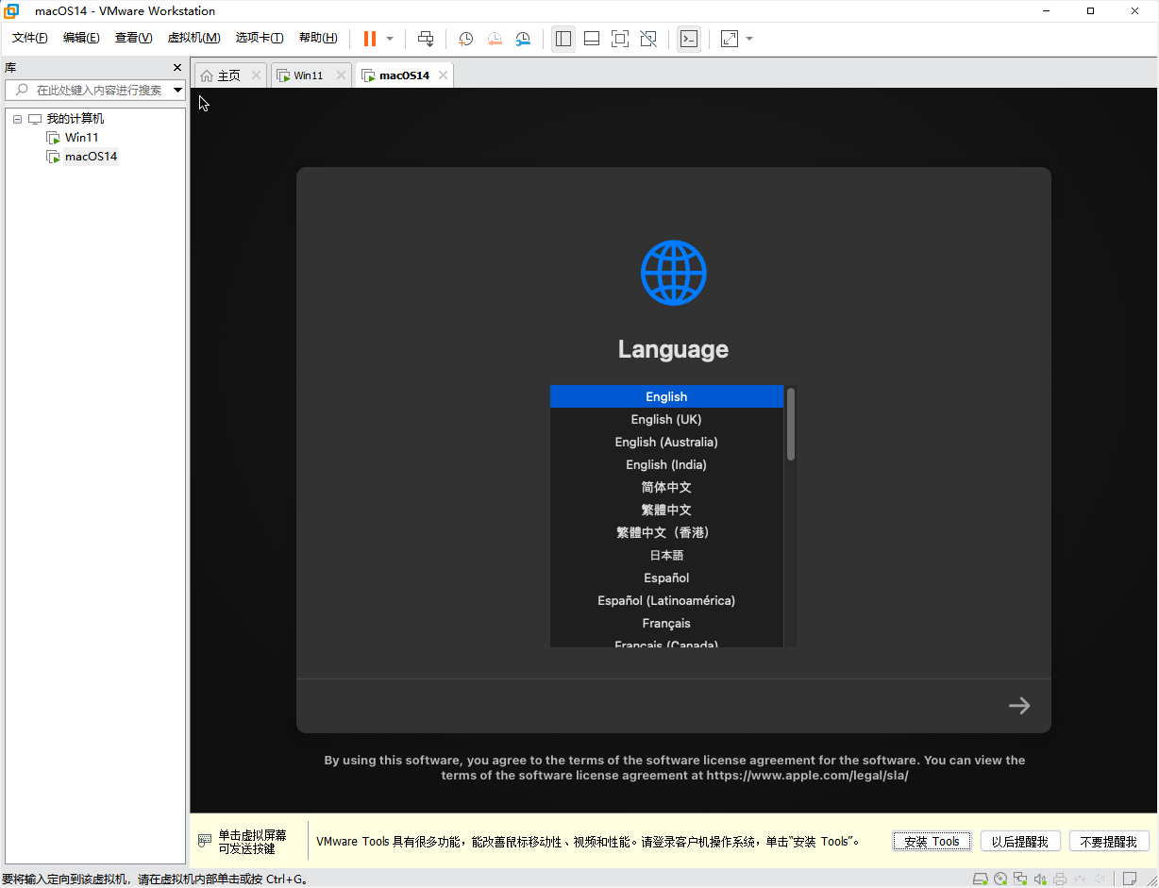The width and height of the screenshot is (1159, 888).
Task: Click the VMware Workstation title bar logo
Action: point(12,11)
